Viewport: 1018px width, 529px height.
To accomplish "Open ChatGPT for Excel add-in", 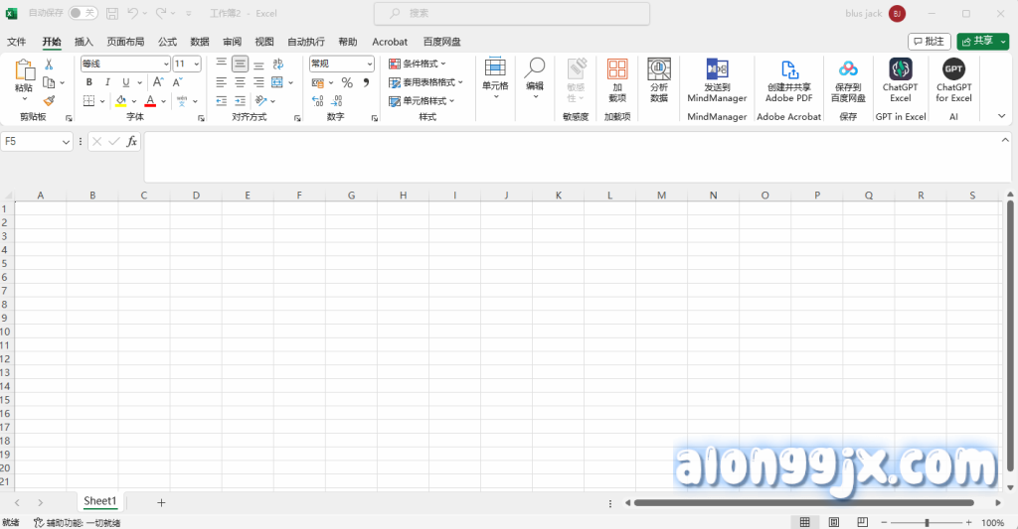I will [x=953, y=79].
